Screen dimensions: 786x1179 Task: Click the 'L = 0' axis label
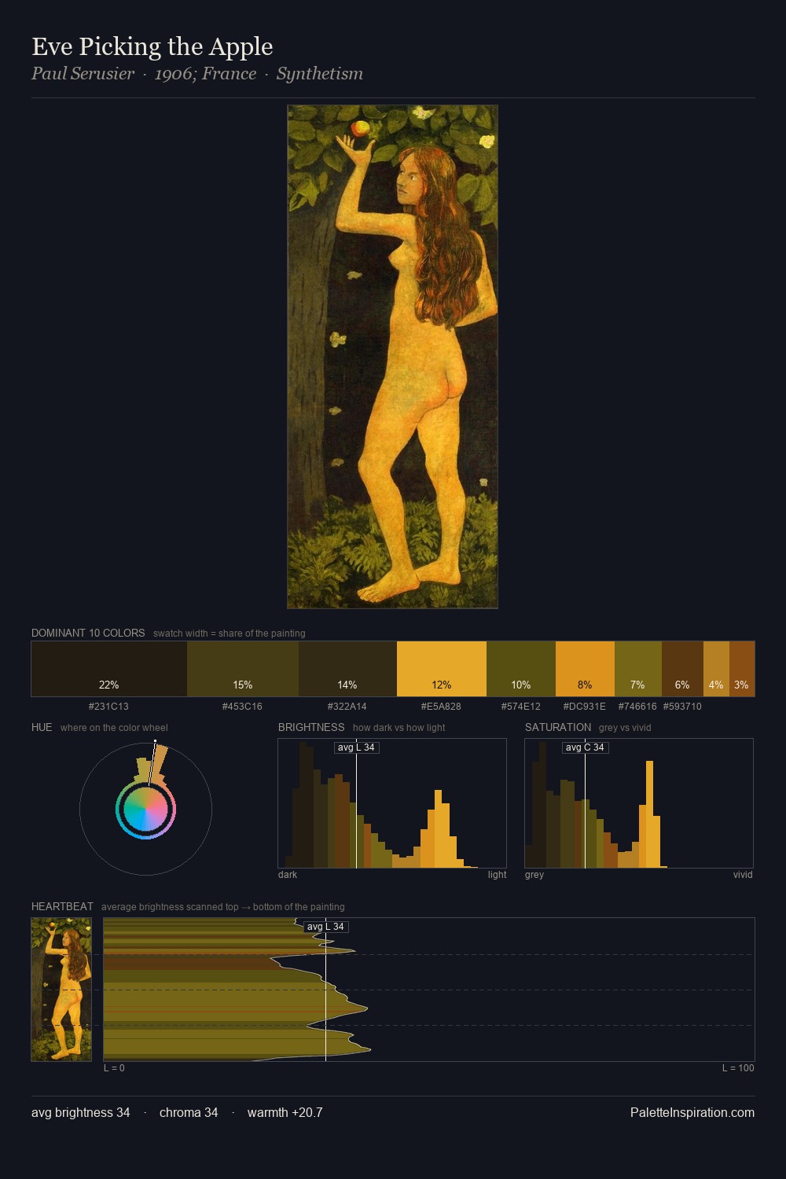114,1067
